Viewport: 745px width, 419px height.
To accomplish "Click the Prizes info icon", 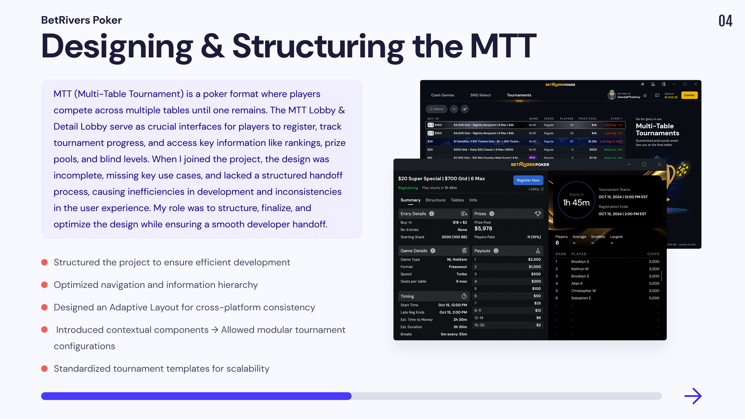I will pyautogui.click(x=492, y=214).
